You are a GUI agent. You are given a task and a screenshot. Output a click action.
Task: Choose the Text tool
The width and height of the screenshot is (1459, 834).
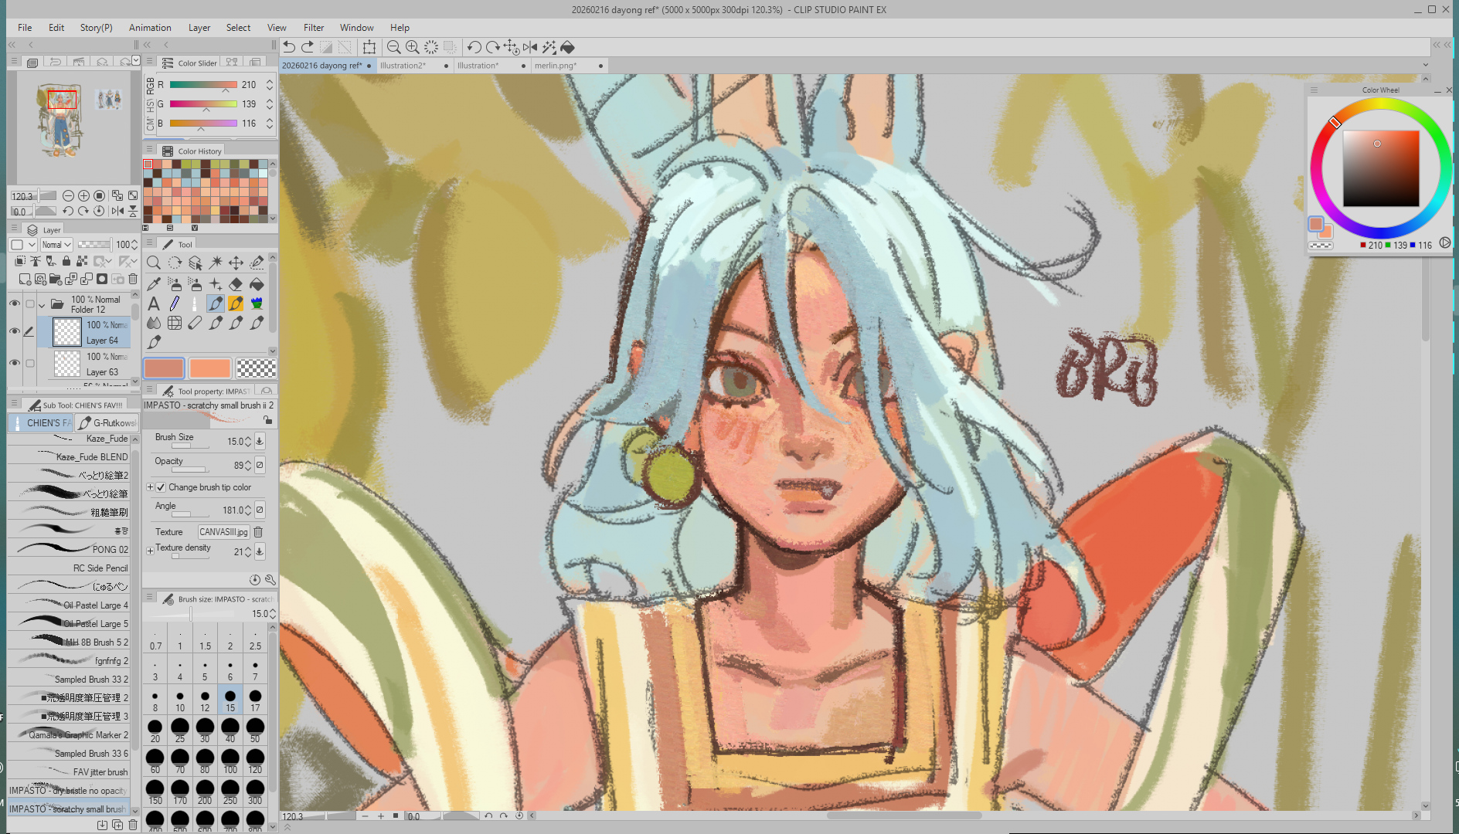click(x=154, y=304)
